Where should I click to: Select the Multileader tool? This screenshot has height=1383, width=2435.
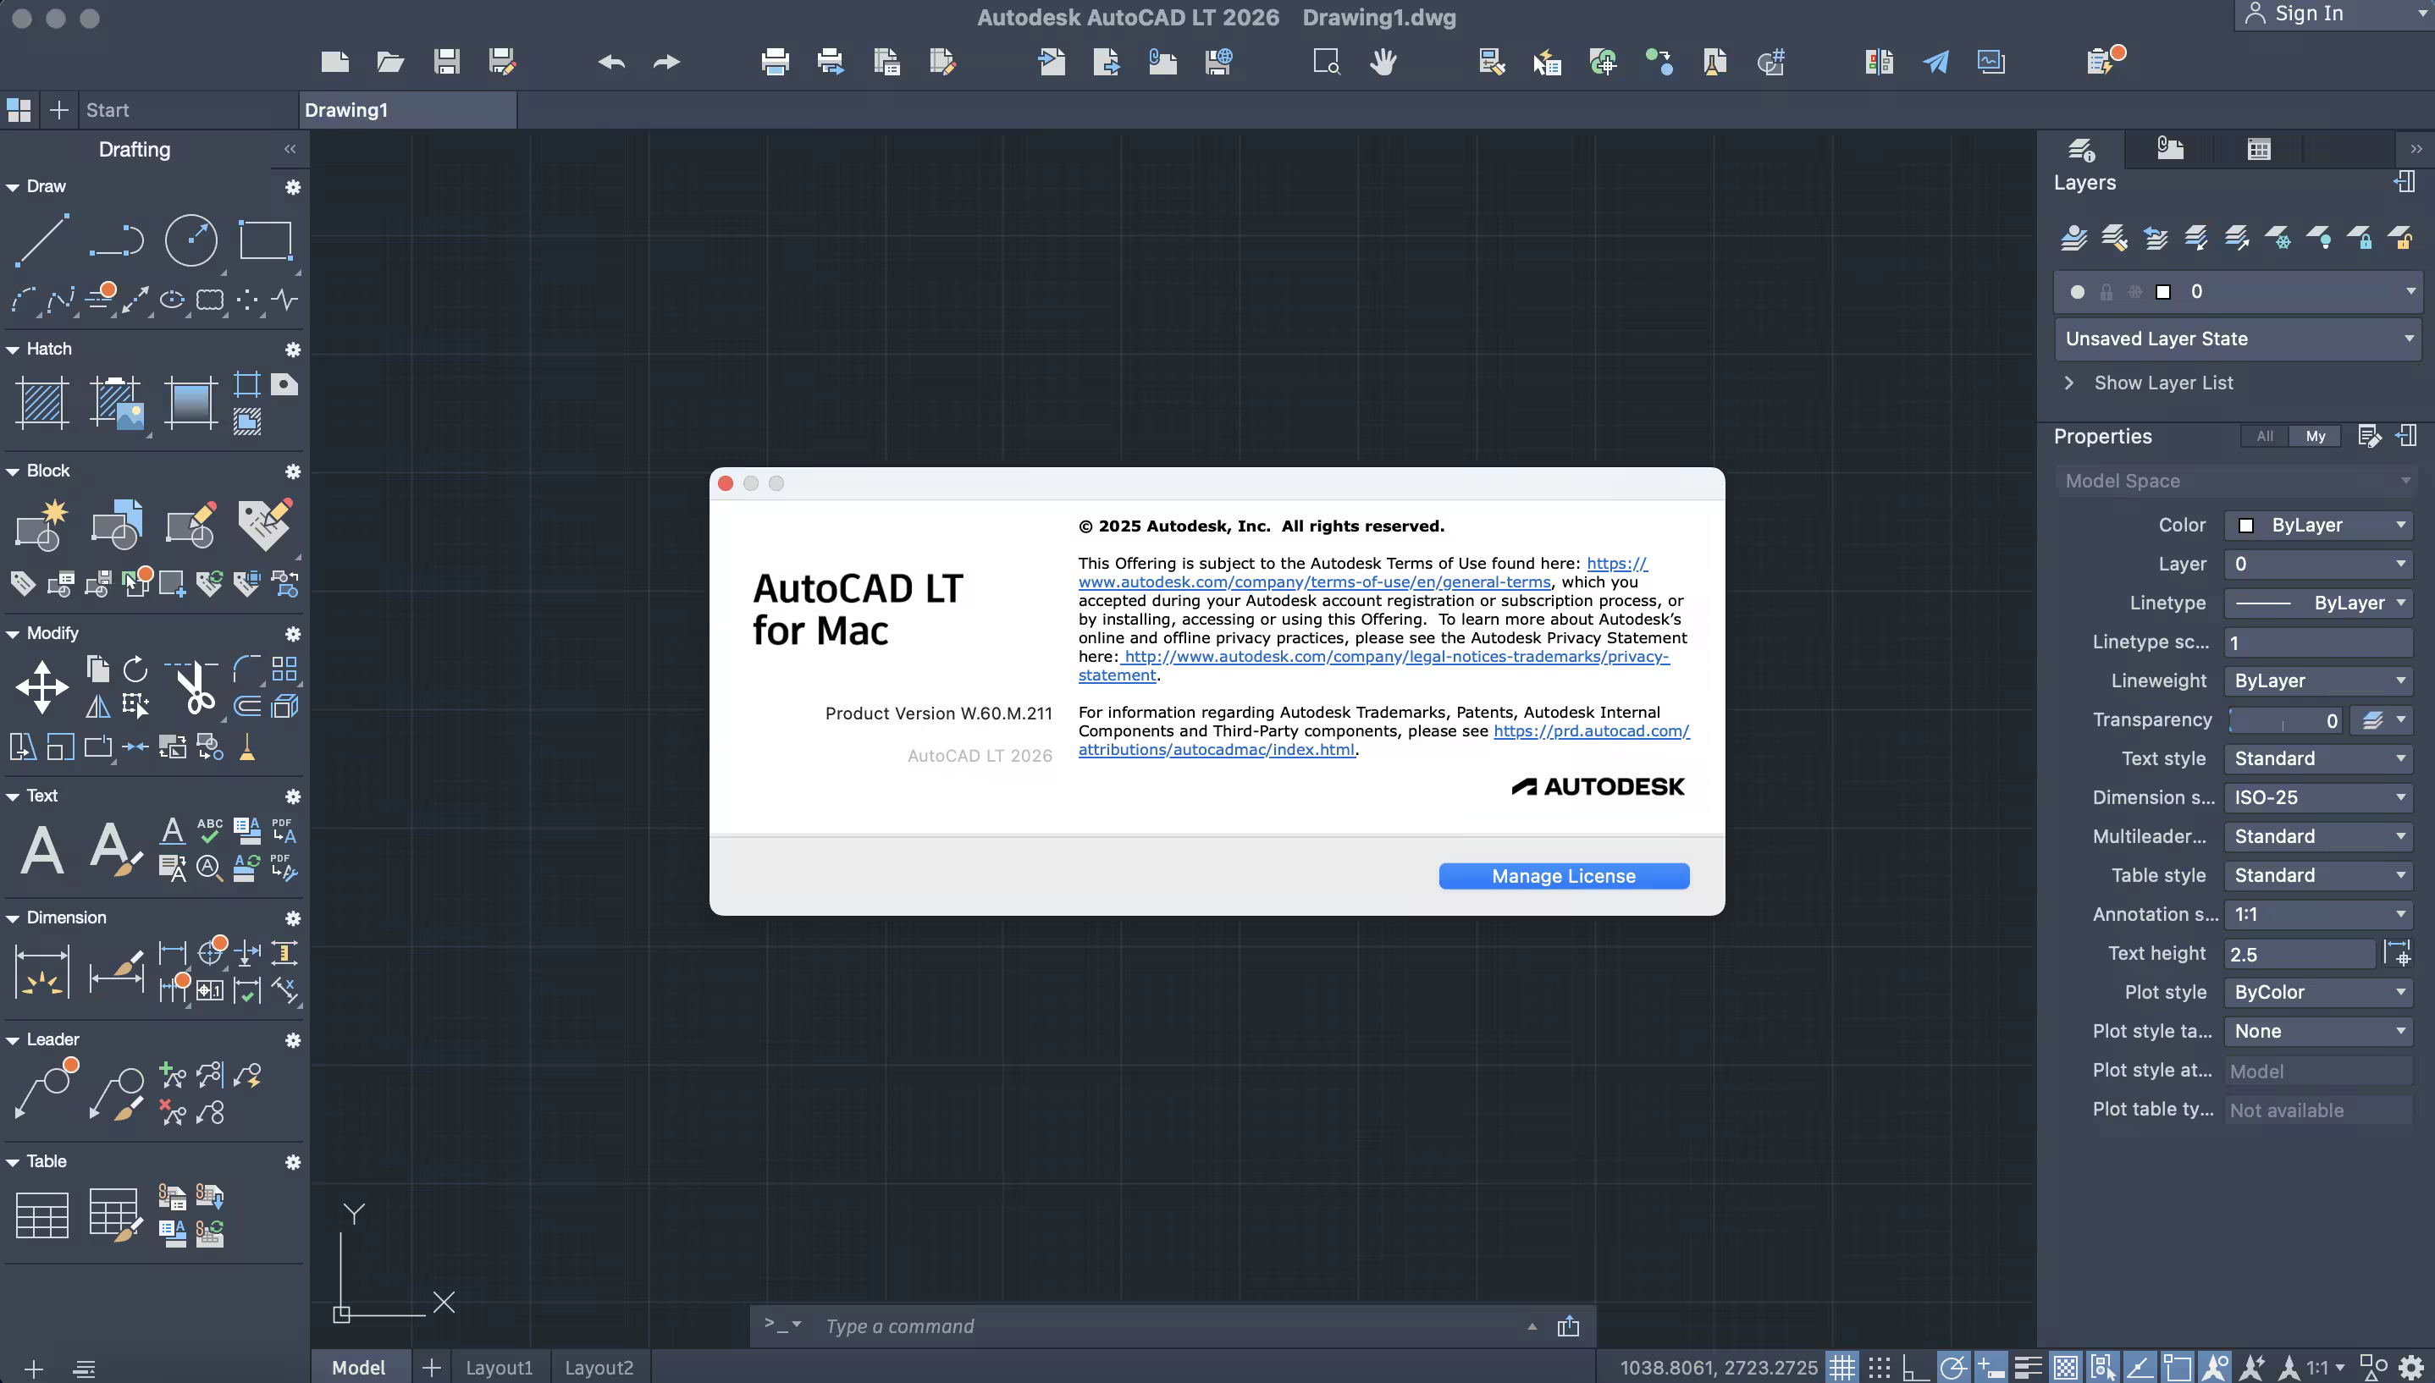pos(45,1090)
